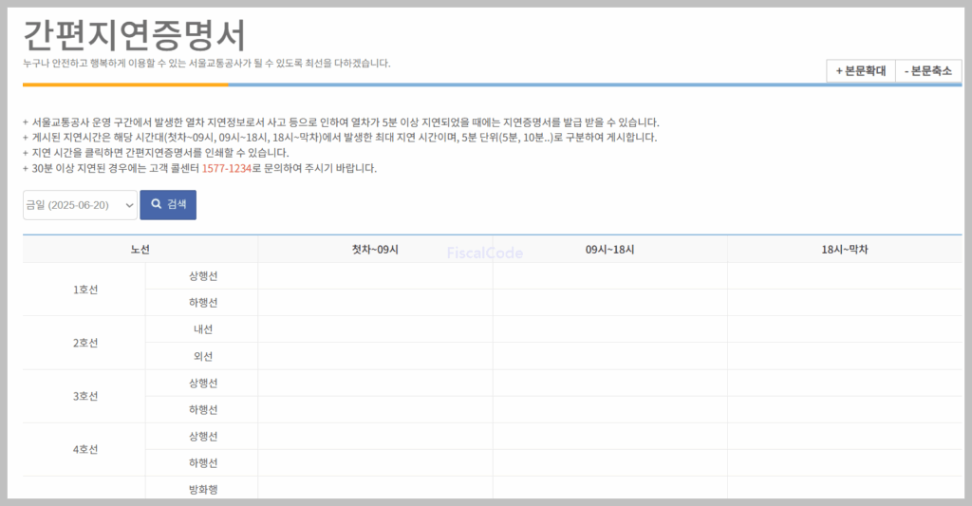This screenshot has width=972, height=506.
Task: Select 상행선 under 3호선
Action: click(202, 383)
